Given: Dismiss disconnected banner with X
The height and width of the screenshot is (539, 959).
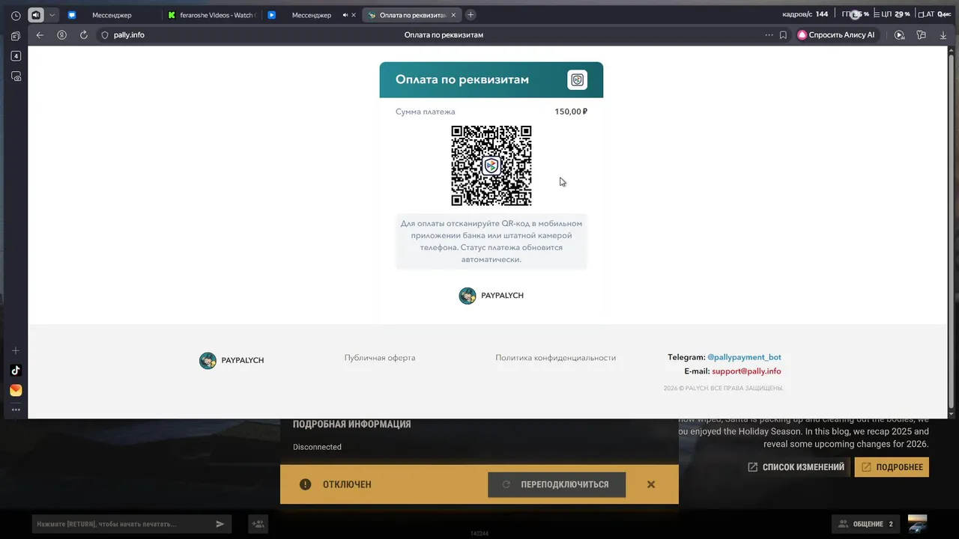Looking at the screenshot, I should [651, 484].
